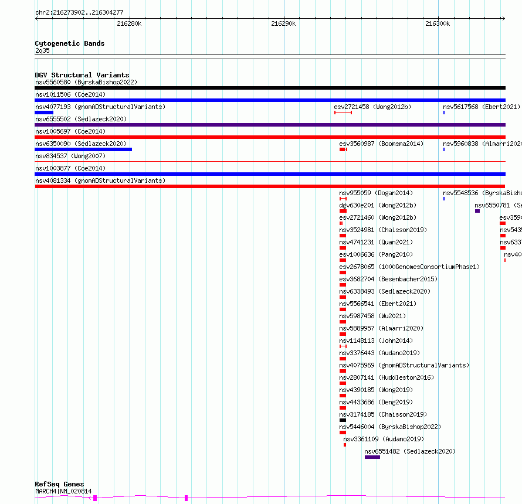Open nsv1011506 (Coe2014) variant label
This screenshot has height=504, width=522.
tap(70, 94)
